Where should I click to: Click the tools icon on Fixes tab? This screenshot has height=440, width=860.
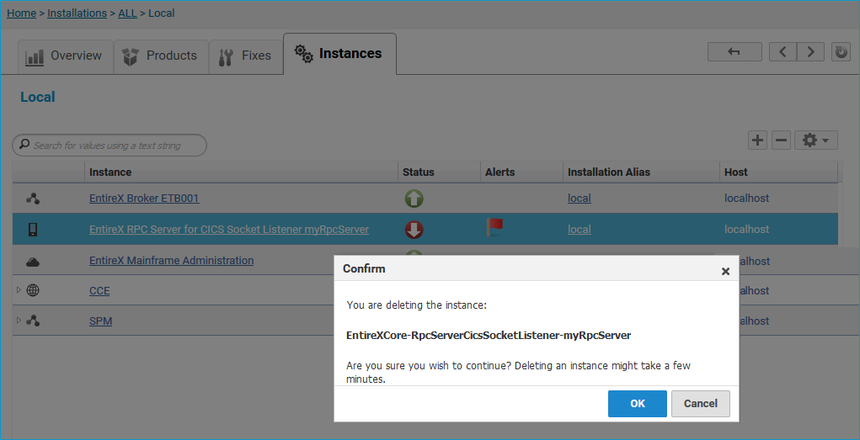coord(226,57)
